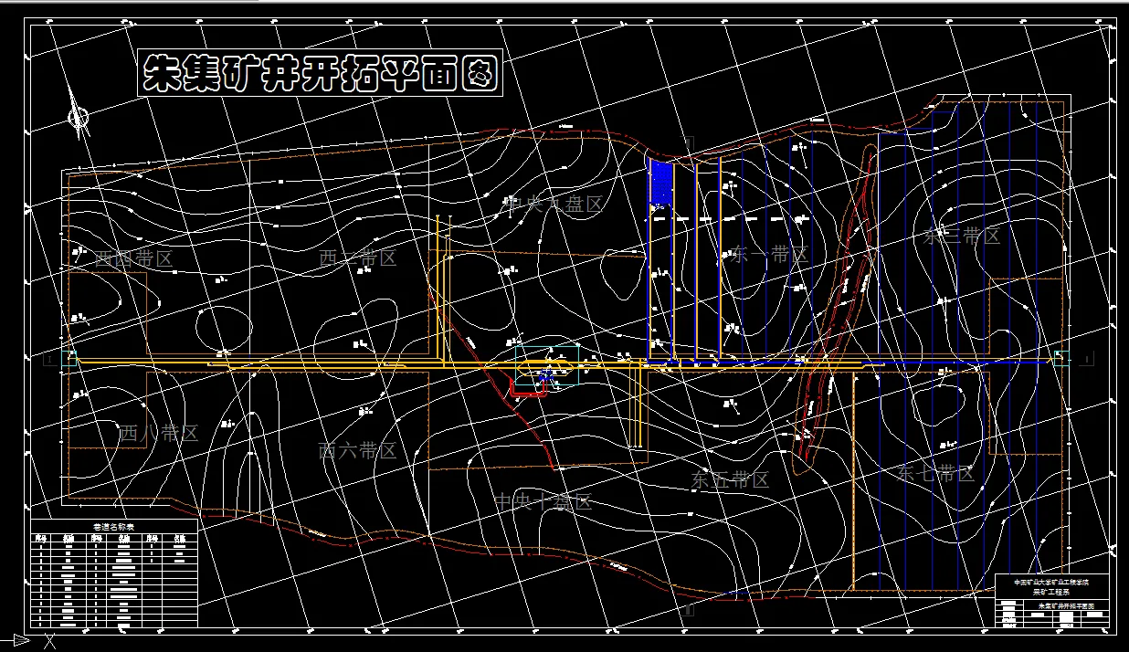The width and height of the screenshot is (1129, 652).
Task: Select the north arrow compass symbol
Action: 79,112
